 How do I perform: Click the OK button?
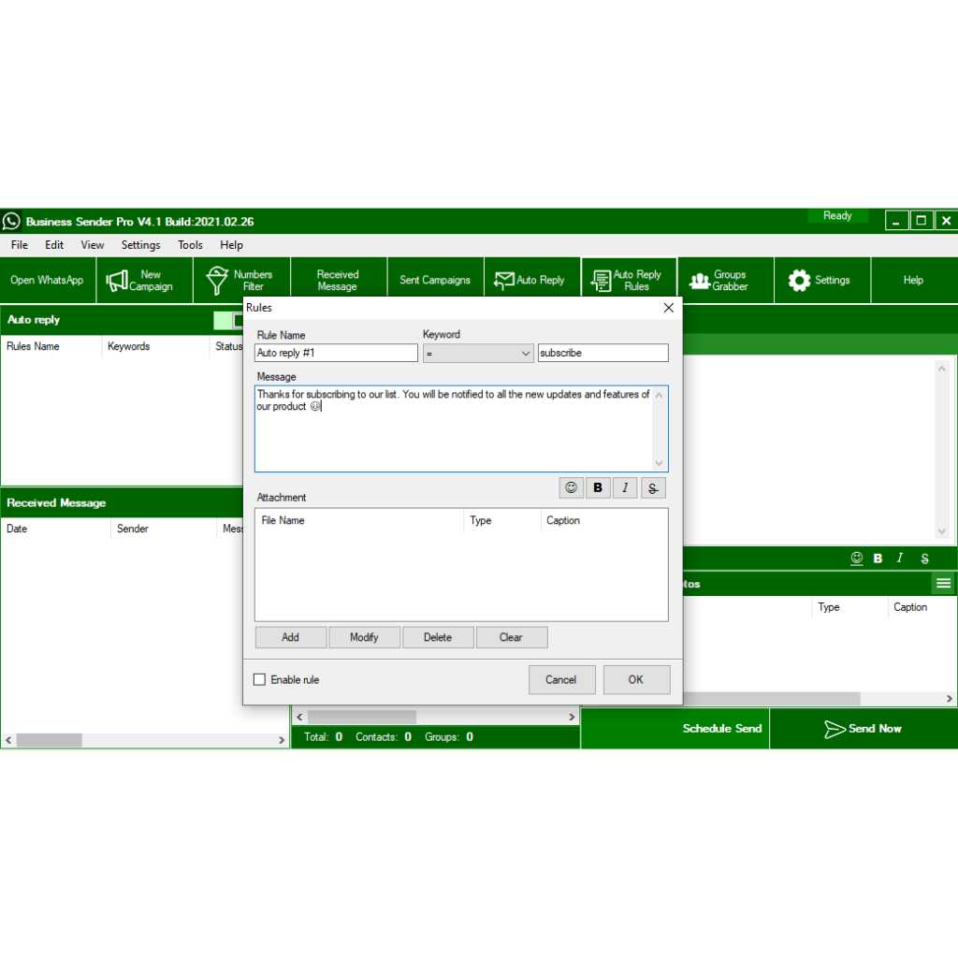[636, 680]
